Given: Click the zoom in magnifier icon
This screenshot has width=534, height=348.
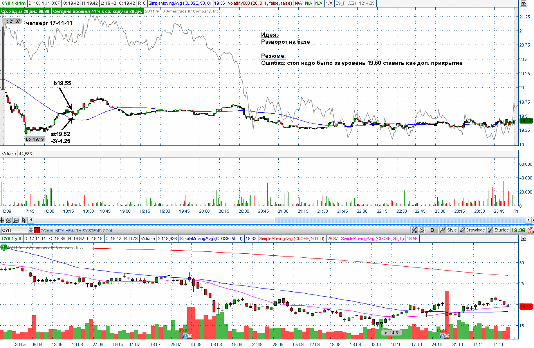Looking at the screenshot, I should [x=9, y=220].
